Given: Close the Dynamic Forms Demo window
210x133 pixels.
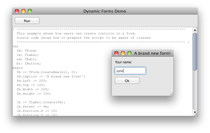Looking at the screenshot, I should 17,11.
